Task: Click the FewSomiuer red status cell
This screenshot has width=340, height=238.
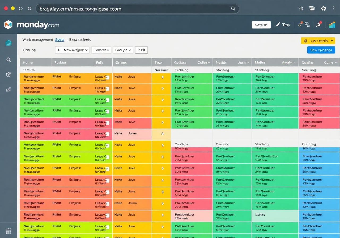Action: 320,101
